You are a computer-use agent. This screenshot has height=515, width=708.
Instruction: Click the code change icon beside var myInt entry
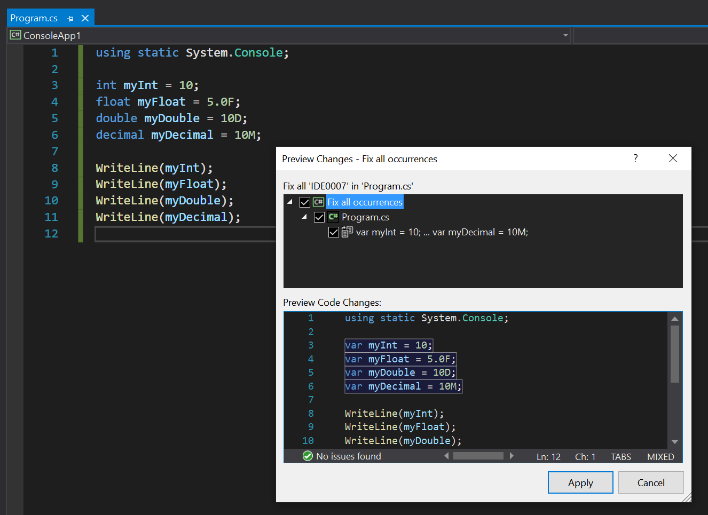click(348, 232)
